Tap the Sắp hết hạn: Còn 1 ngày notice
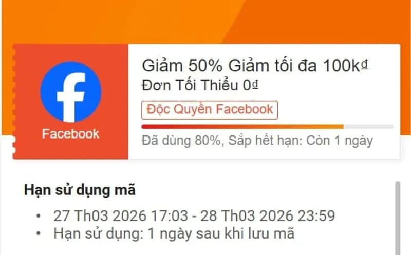This screenshot has height=255, width=411. click(x=301, y=141)
